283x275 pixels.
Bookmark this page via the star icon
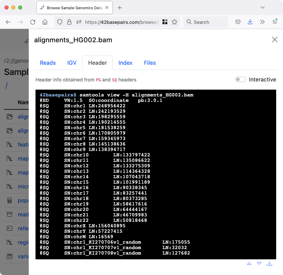point(174,21)
